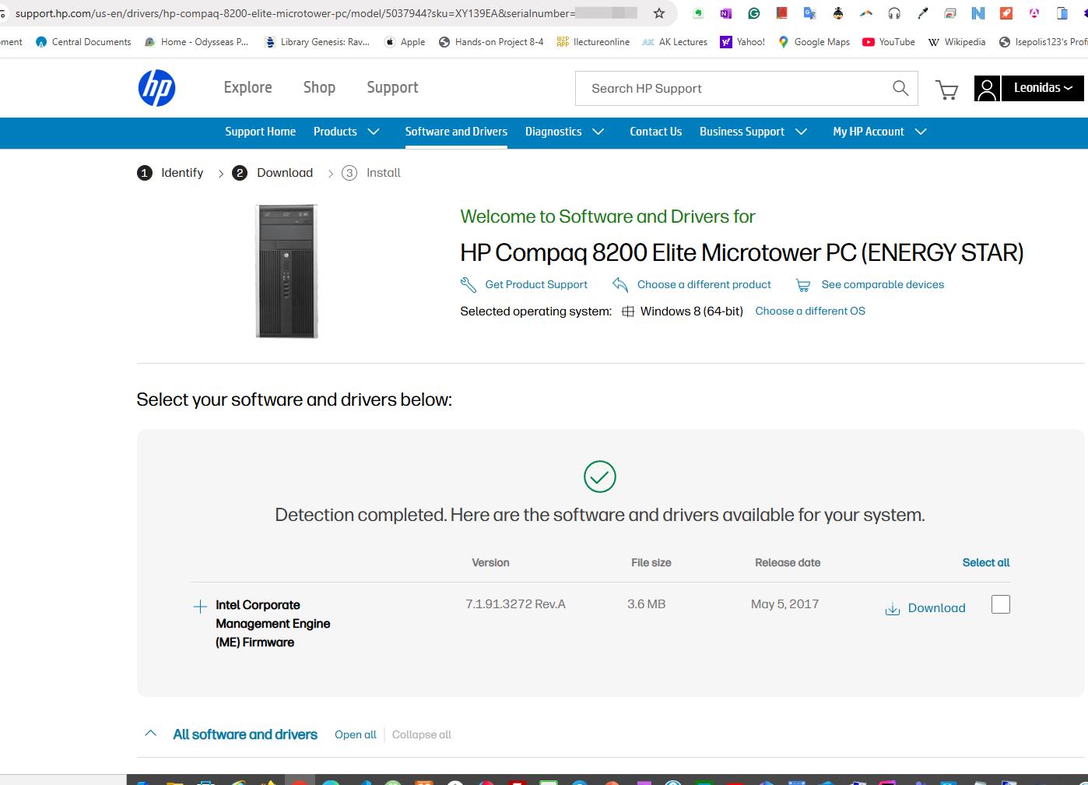Screen dimensions: 1088x785
Task: Go to Support Home tab
Action: click(261, 132)
